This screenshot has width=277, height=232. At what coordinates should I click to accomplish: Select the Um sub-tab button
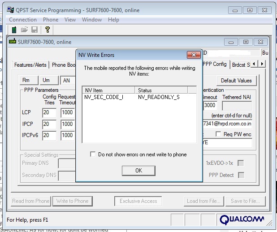(x=49, y=80)
